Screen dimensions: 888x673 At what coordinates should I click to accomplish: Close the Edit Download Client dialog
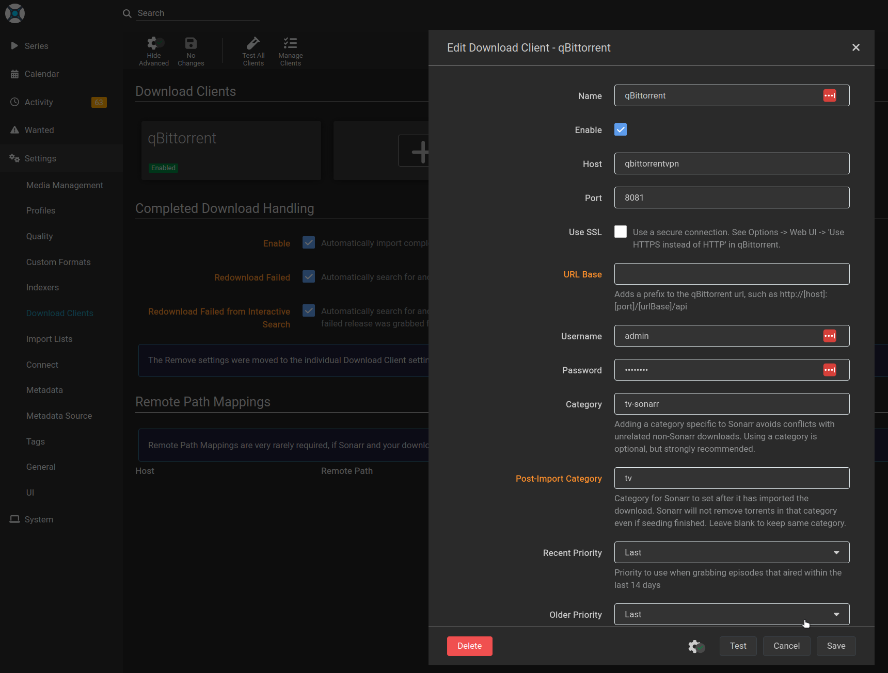(856, 47)
